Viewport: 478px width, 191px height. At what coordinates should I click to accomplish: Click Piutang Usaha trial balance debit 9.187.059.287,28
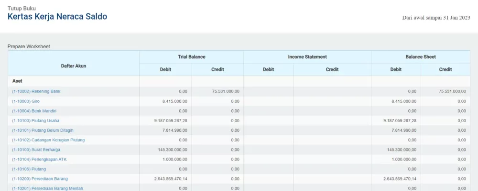point(171,121)
